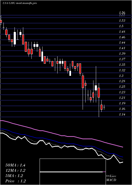This screenshot has width=132, height=185.
Task: Click the 1.23 price axis label
Action: (122, 92)
